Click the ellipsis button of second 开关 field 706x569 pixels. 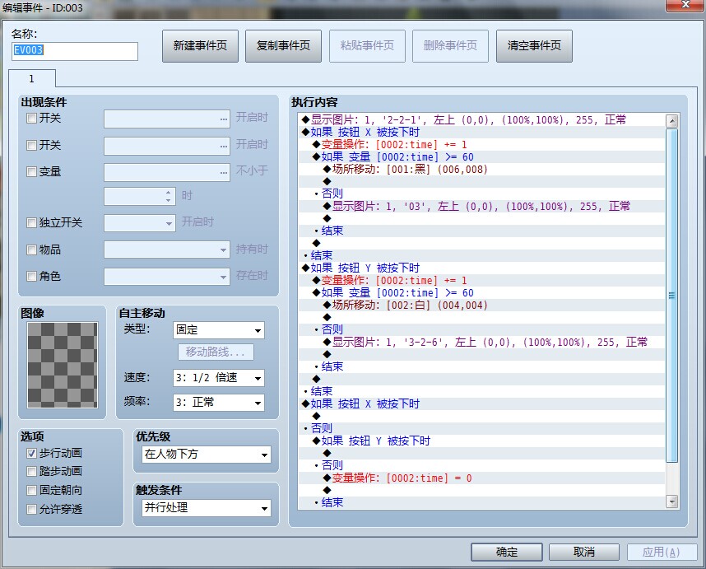coord(224,146)
